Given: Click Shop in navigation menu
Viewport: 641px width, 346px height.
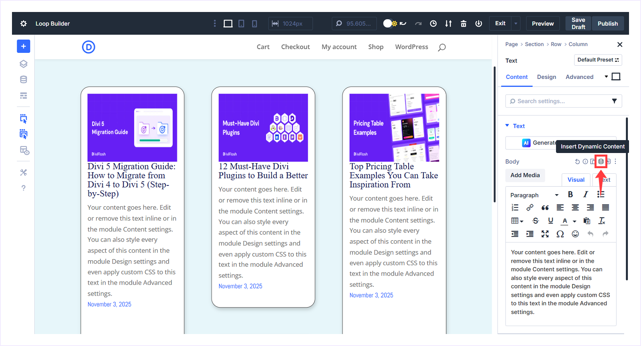Looking at the screenshot, I should 376,47.
